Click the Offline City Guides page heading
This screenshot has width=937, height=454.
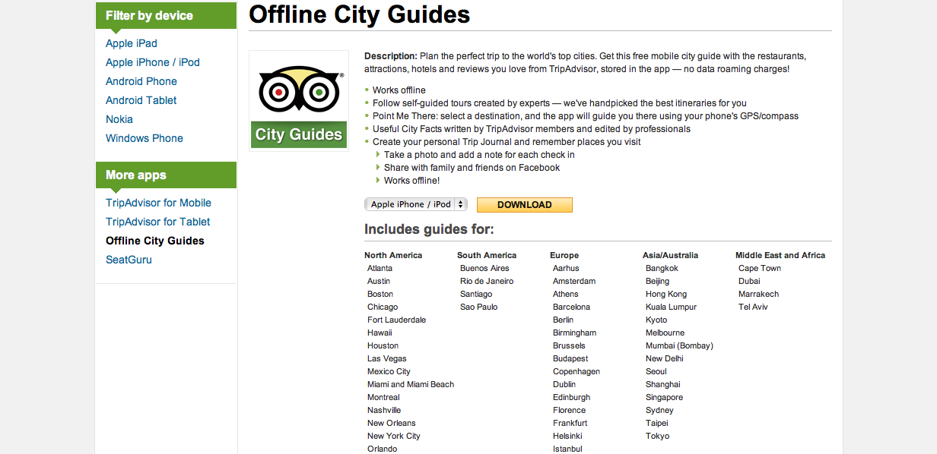pos(360,14)
